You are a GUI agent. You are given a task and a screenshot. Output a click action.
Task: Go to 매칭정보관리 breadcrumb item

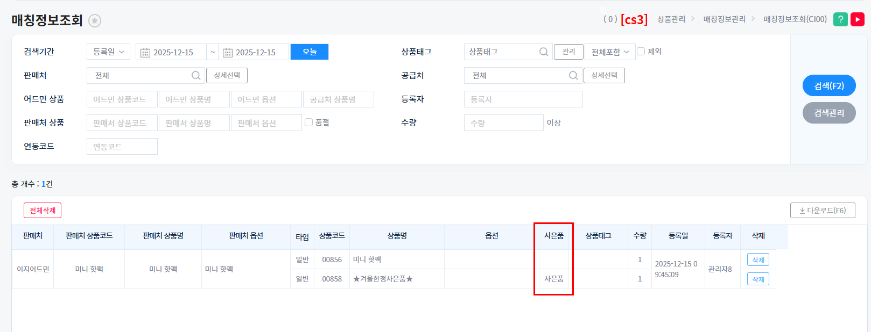coord(724,19)
